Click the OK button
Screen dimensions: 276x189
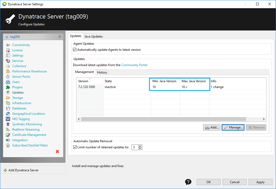(x=209, y=182)
